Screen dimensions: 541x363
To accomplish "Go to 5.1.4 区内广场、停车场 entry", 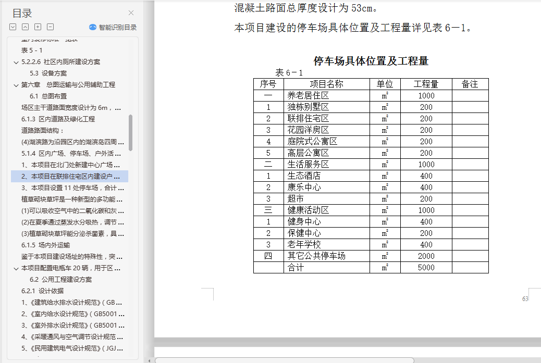I will tap(71, 154).
